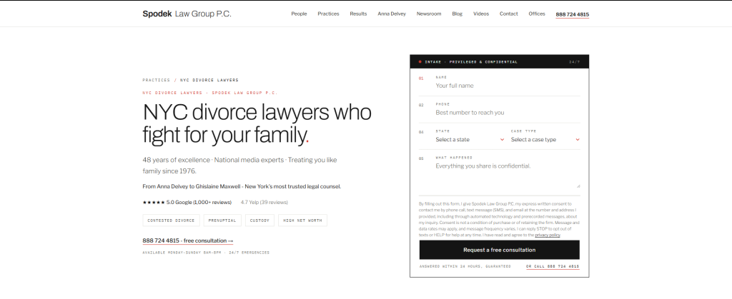The width and height of the screenshot is (732, 299).
Task: Click the five-star Google rating stars
Action: coord(154,203)
